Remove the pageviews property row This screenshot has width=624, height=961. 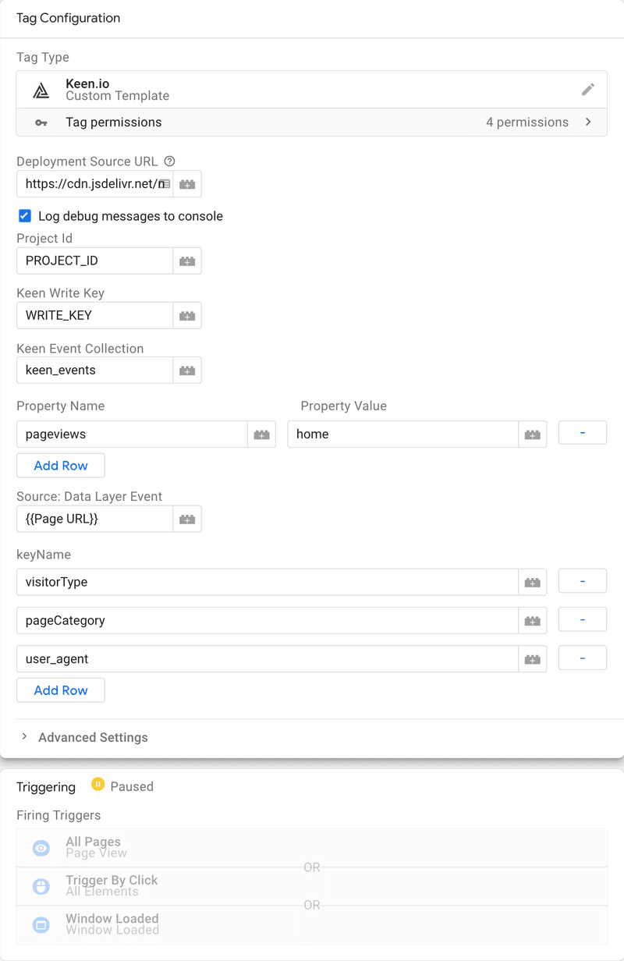(582, 432)
